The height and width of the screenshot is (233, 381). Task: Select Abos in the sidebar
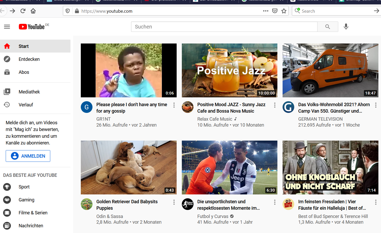(x=35, y=72)
